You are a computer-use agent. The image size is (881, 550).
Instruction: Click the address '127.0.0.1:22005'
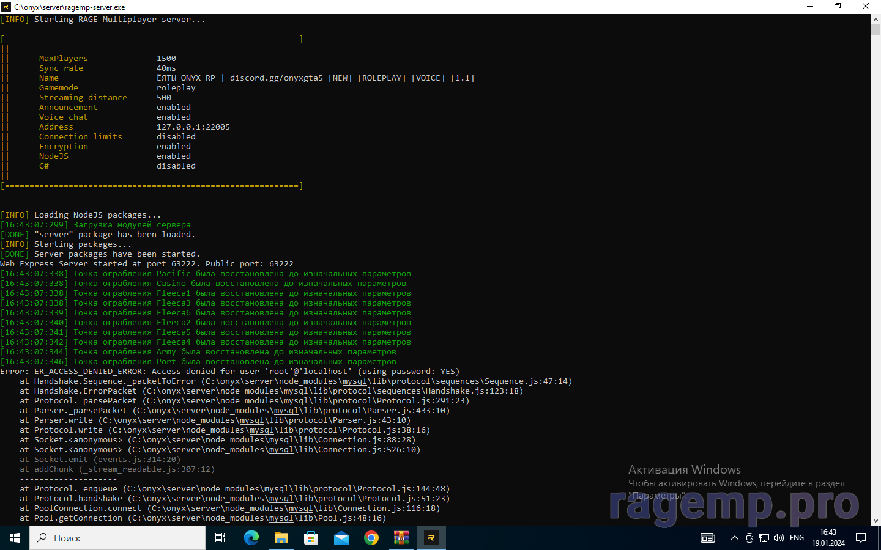pyautogui.click(x=193, y=127)
